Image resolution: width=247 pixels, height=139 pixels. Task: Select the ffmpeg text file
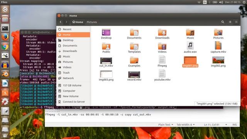click(162, 59)
